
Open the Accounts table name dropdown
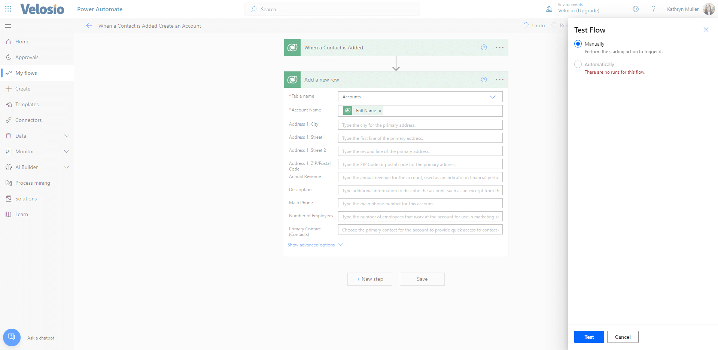click(x=493, y=97)
